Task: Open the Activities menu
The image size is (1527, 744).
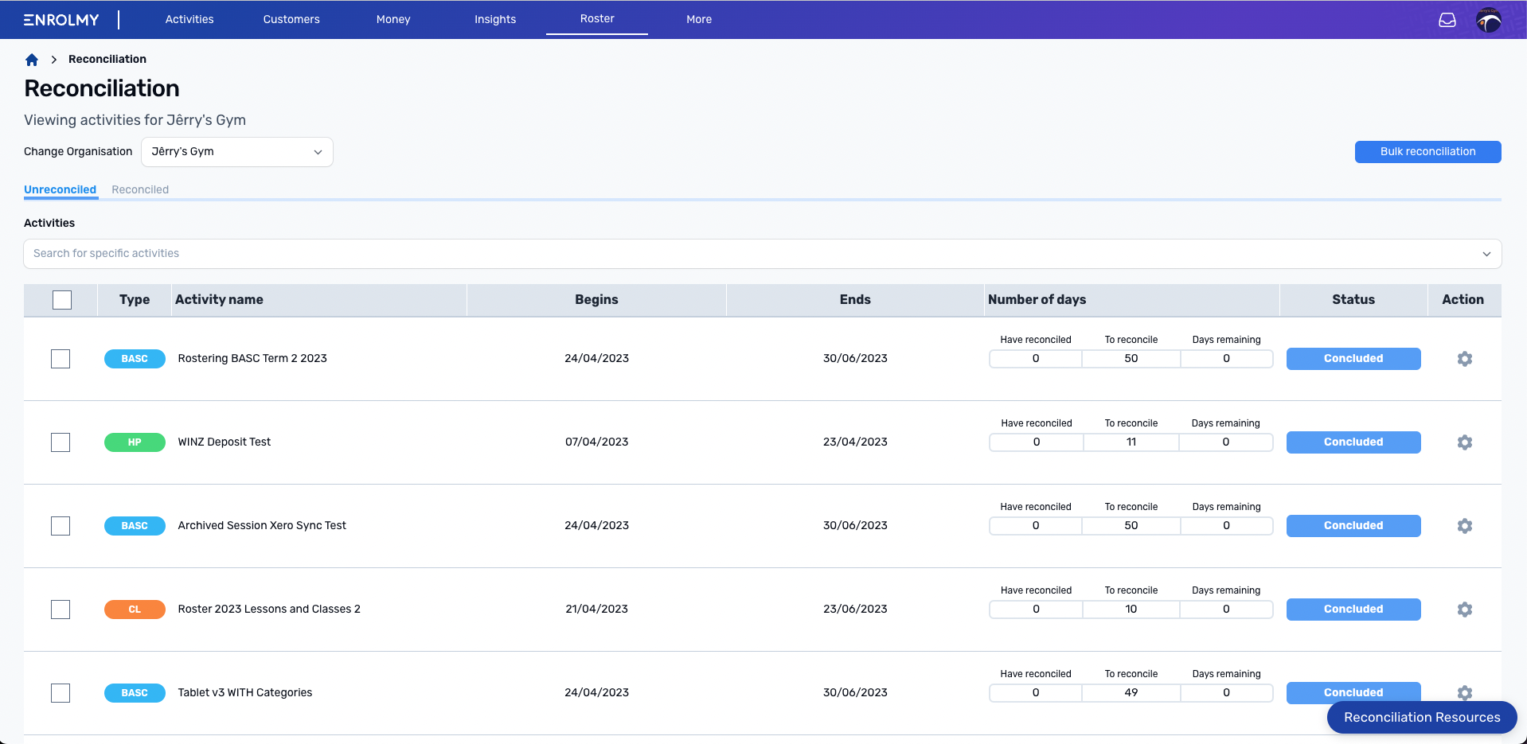Action: click(x=189, y=19)
